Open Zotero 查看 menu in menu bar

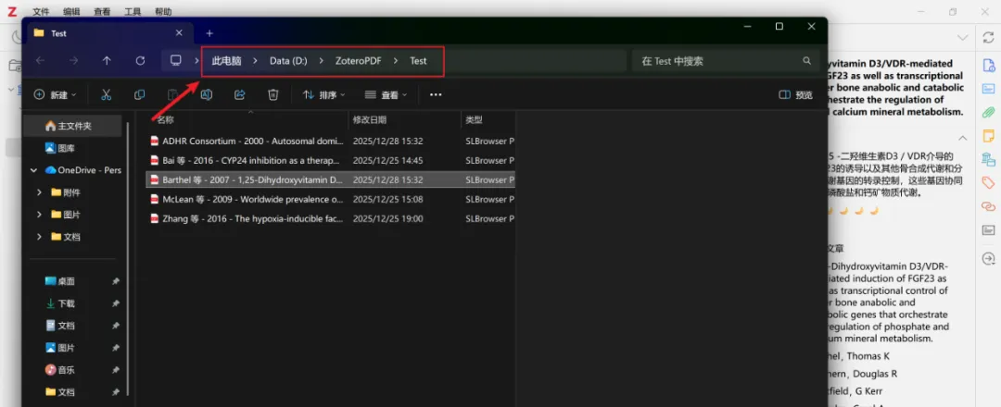coord(102,11)
